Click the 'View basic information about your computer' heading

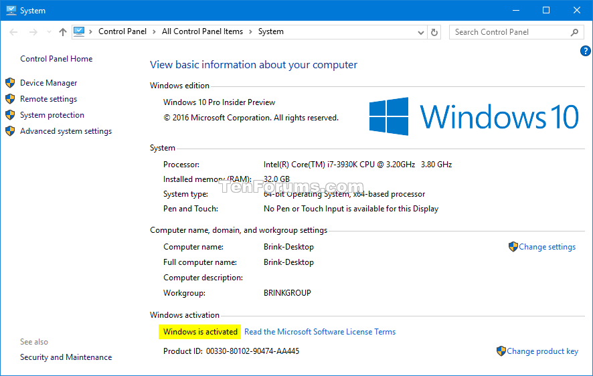tap(254, 65)
